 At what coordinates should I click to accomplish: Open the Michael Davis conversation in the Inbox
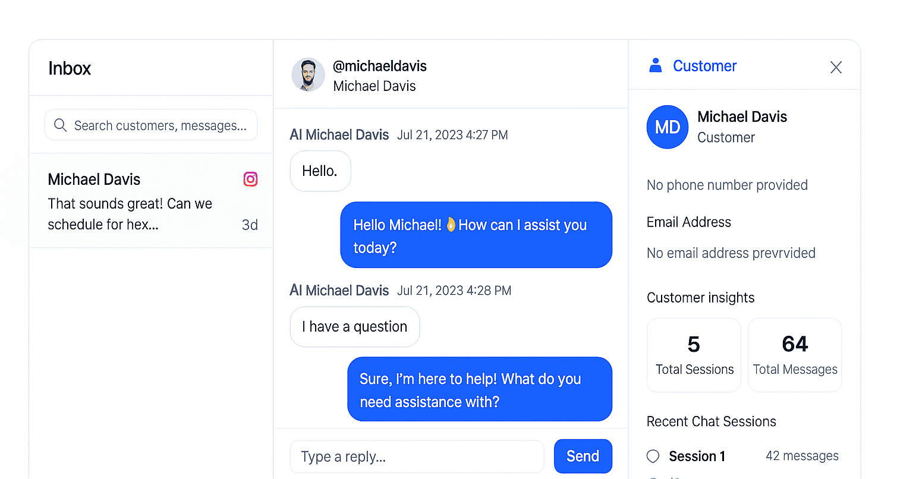pyautogui.click(x=151, y=200)
